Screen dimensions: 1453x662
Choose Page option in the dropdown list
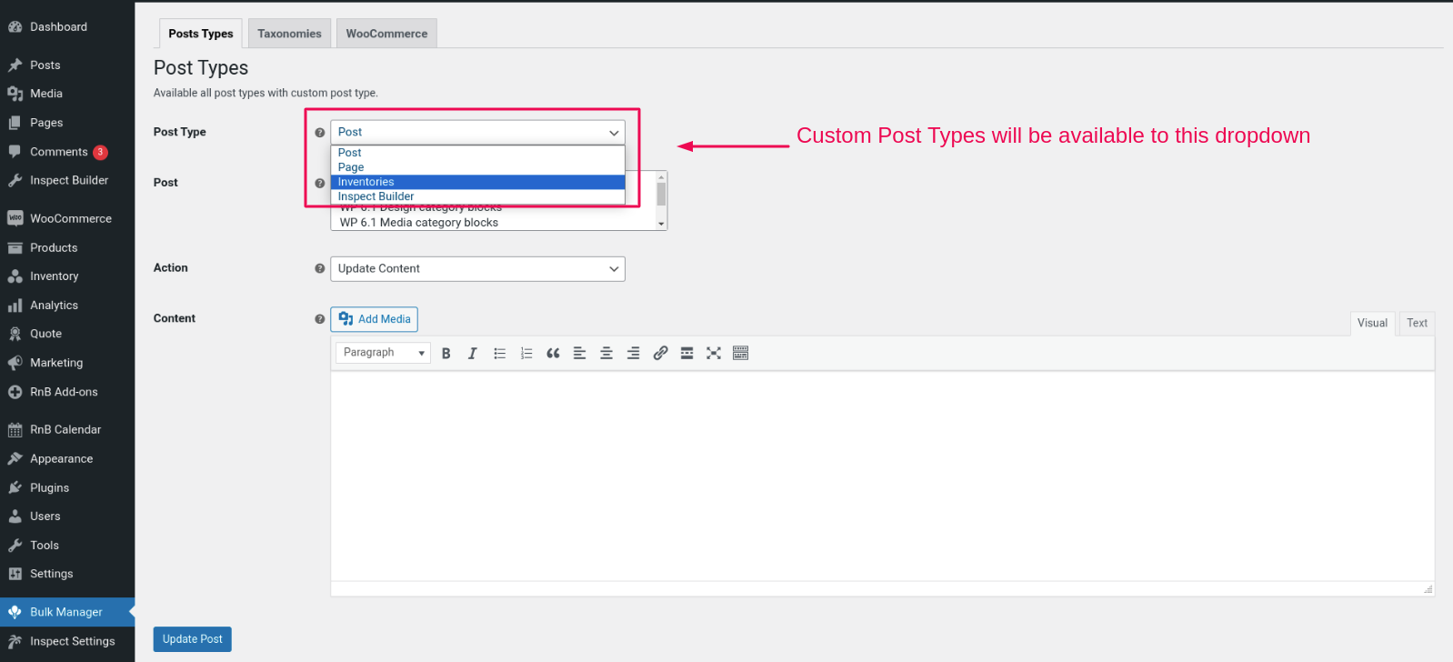477,167
